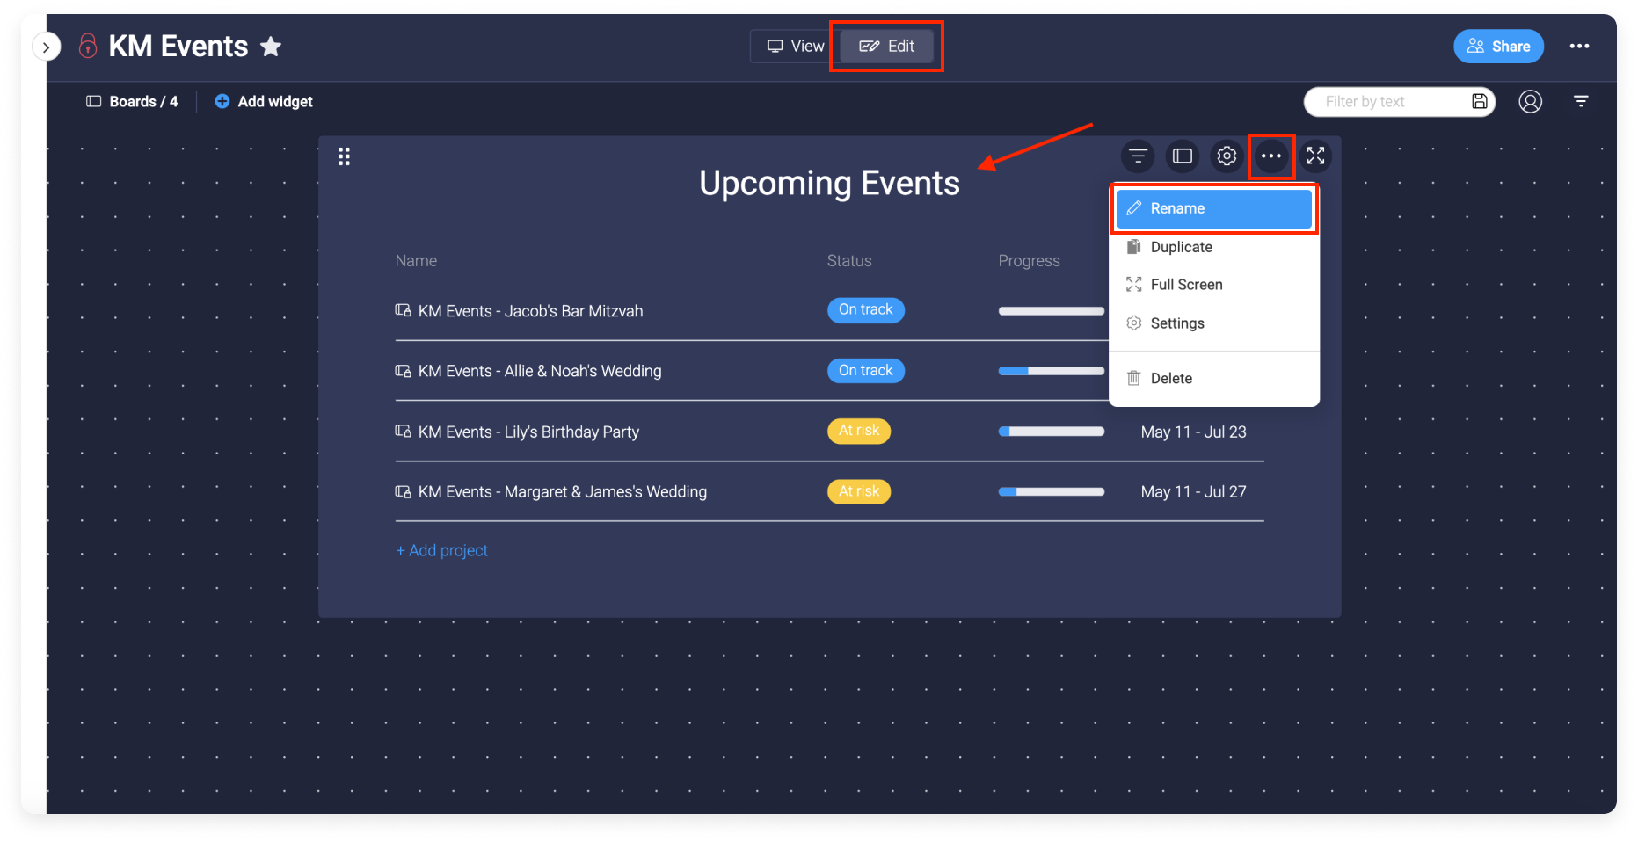Open the Boards / 4 selector
The image size is (1638, 842).
click(x=132, y=102)
